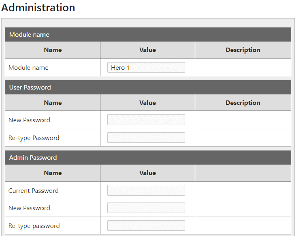Image resolution: width=296 pixels, height=236 pixels.
Task: Click the Admin Password section header
Action: point(148,157)
